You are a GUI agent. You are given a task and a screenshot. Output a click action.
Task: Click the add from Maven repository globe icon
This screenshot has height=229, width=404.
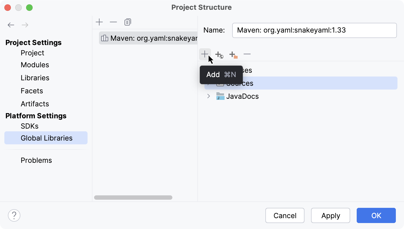[x=219, y=54]
